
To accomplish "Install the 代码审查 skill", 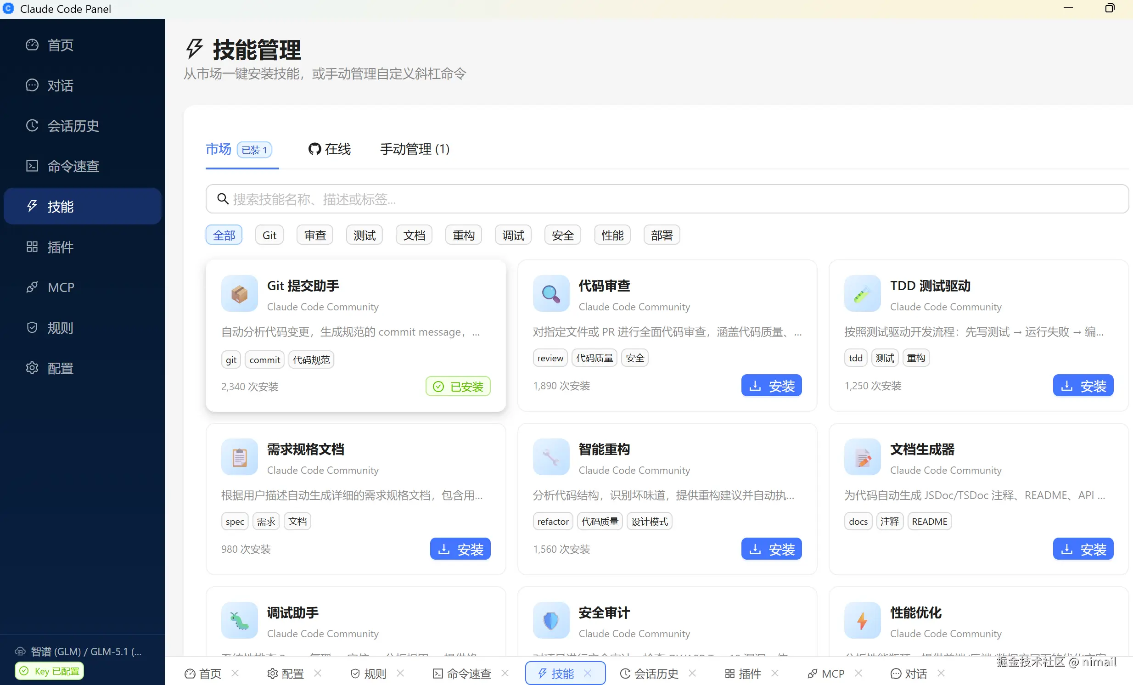I will pos(771,385).
